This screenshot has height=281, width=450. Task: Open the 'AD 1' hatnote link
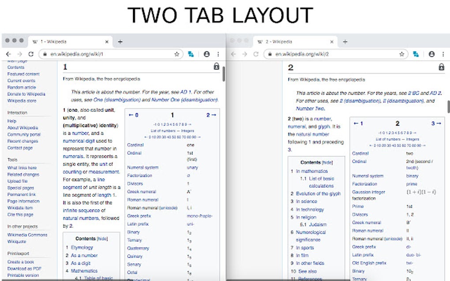(x=186, y=92)
